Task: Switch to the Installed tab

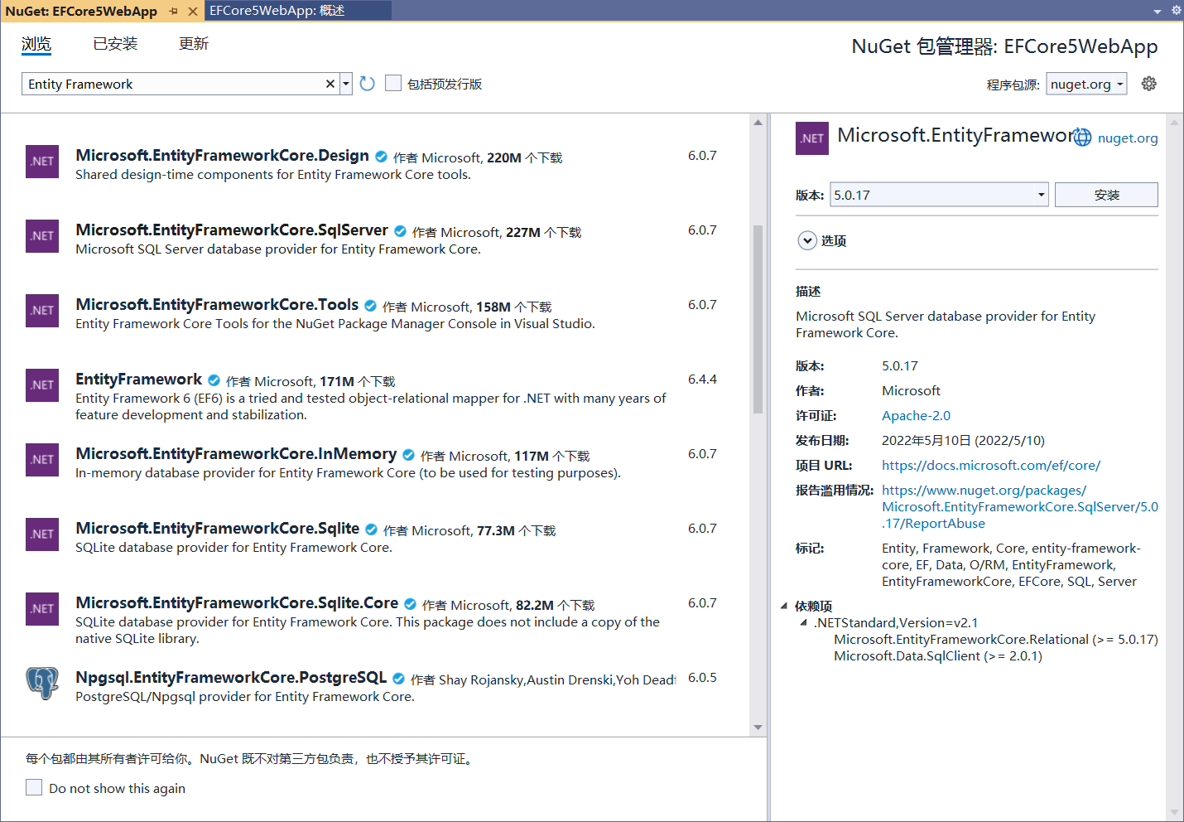Action: click(115, 44)
